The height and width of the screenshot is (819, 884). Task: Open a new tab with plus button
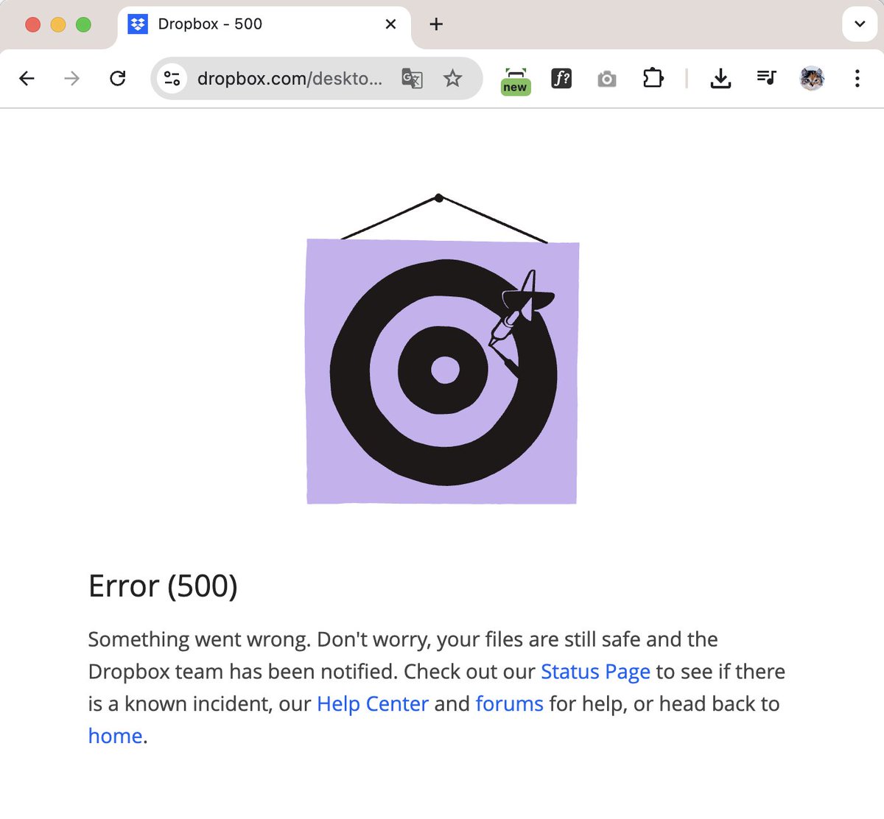436,24
